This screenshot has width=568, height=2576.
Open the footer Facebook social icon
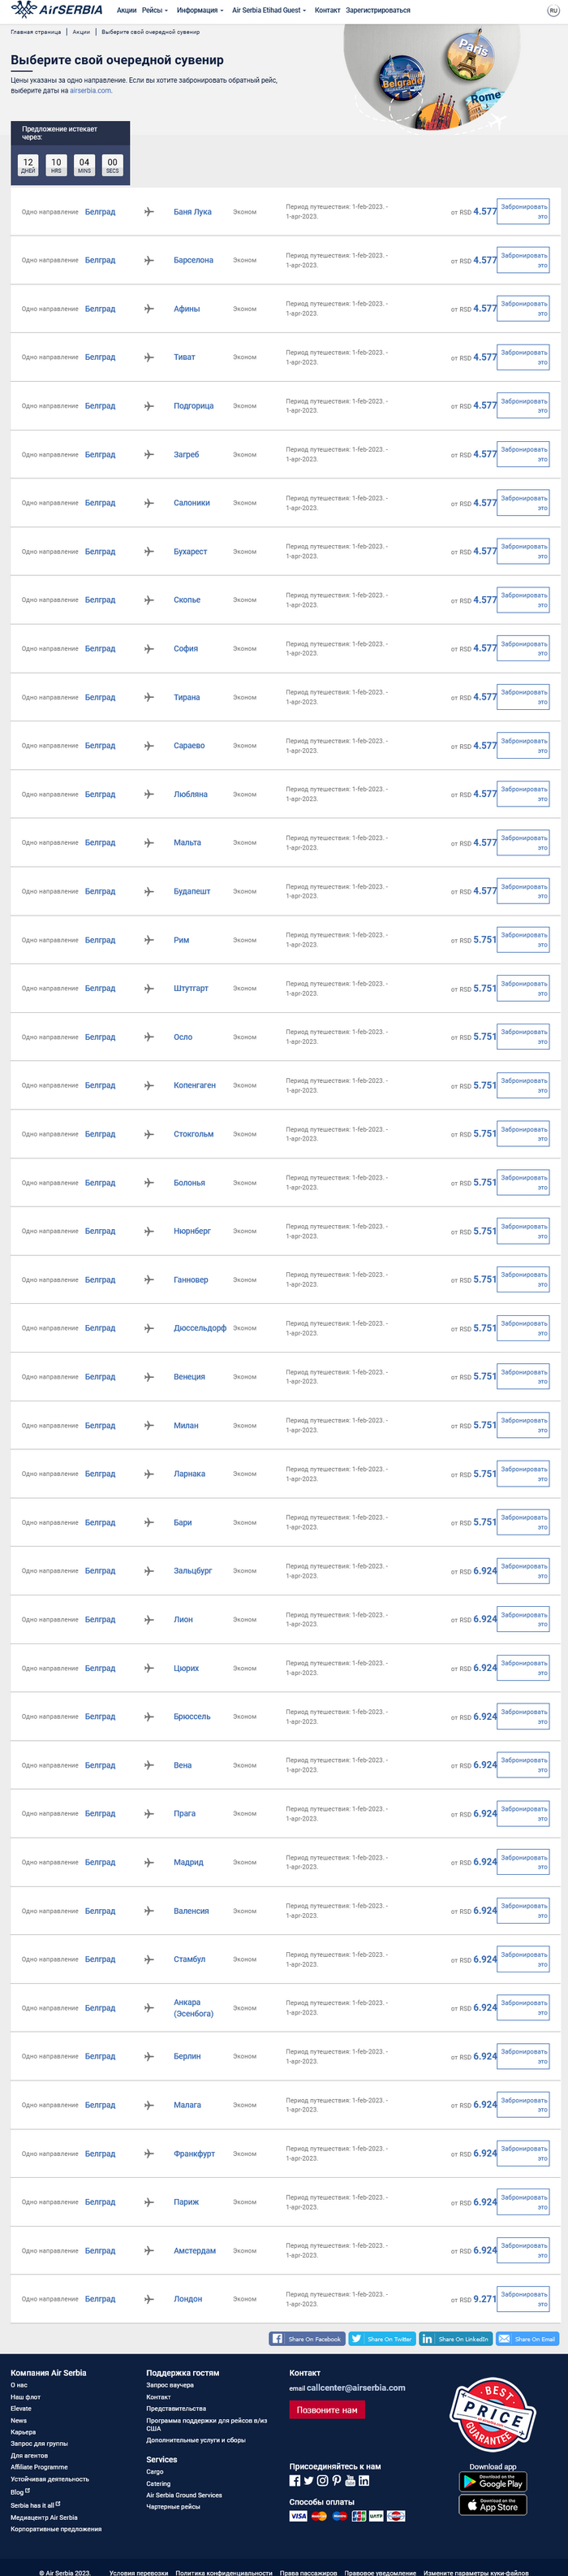[x=295, y=2480]
